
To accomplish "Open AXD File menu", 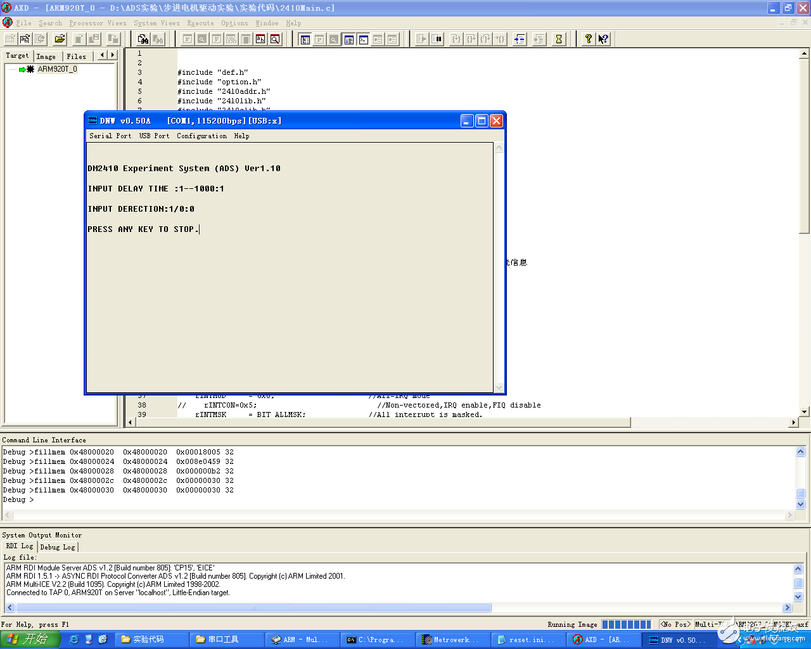I will [23, 23].
